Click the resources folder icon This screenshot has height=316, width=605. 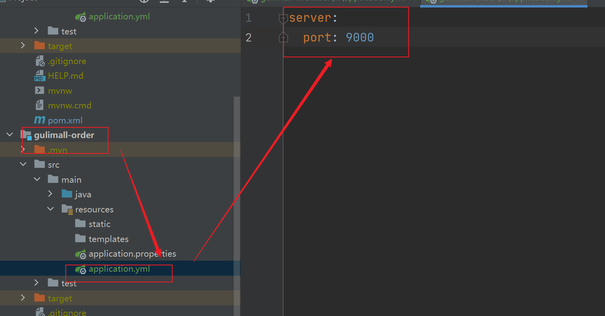coord(67,209)
